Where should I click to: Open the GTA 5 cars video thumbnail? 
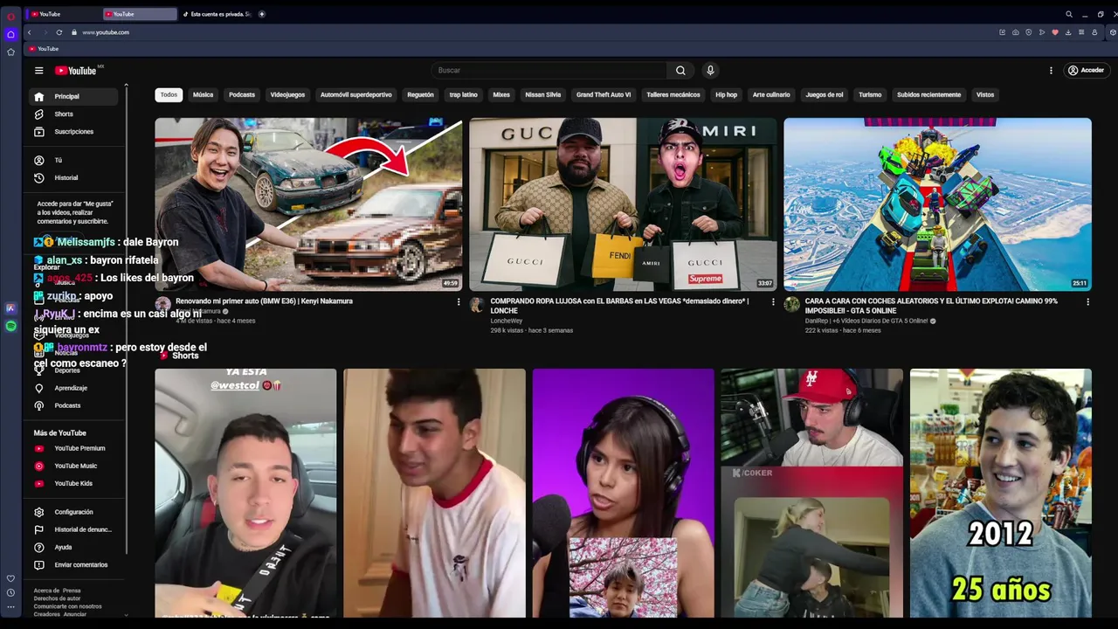[x=937, y=204]
